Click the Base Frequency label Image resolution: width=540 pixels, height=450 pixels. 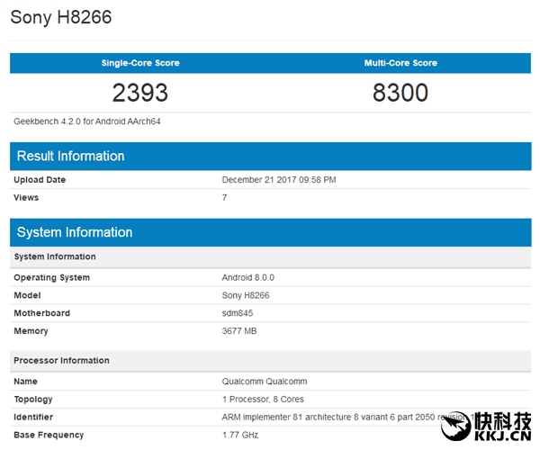pyautogui.click(x=49, y=436)
